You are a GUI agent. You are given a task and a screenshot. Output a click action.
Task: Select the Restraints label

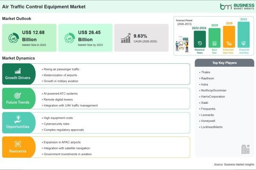17,151
